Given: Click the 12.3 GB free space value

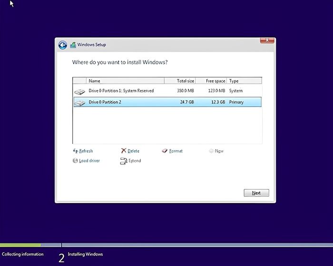Looking at the screenshot, I should (x=218, y=102).
